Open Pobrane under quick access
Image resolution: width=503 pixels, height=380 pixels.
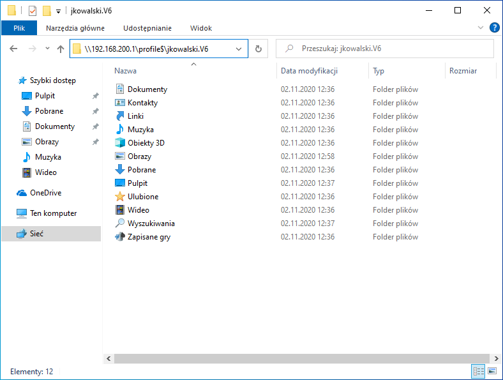[x=42, y=111]
